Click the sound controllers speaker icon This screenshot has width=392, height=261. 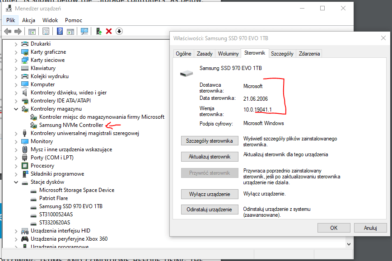25,93
